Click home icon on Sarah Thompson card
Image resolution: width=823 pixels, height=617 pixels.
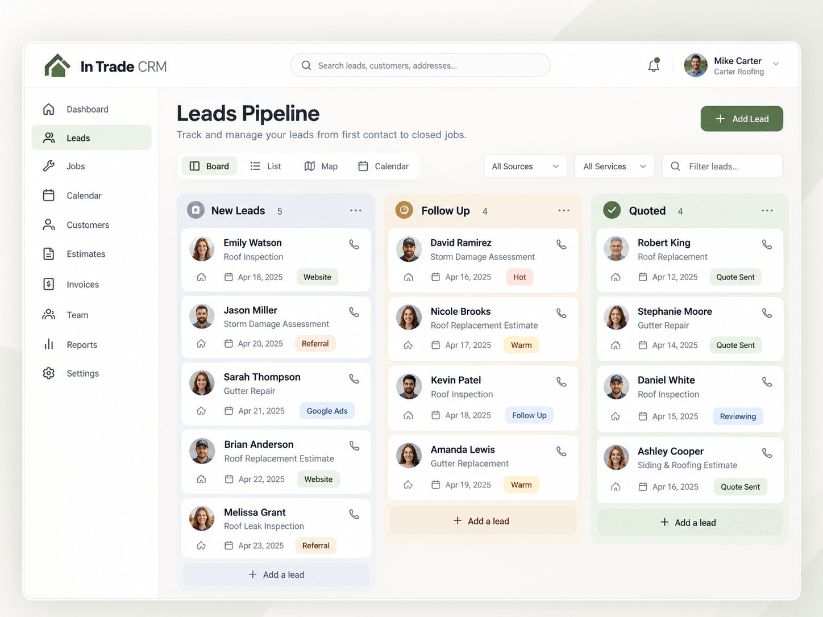[x=201, y=411]
